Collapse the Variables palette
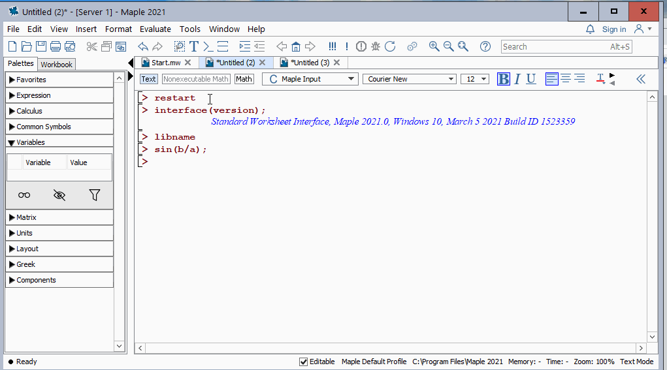 59,142
